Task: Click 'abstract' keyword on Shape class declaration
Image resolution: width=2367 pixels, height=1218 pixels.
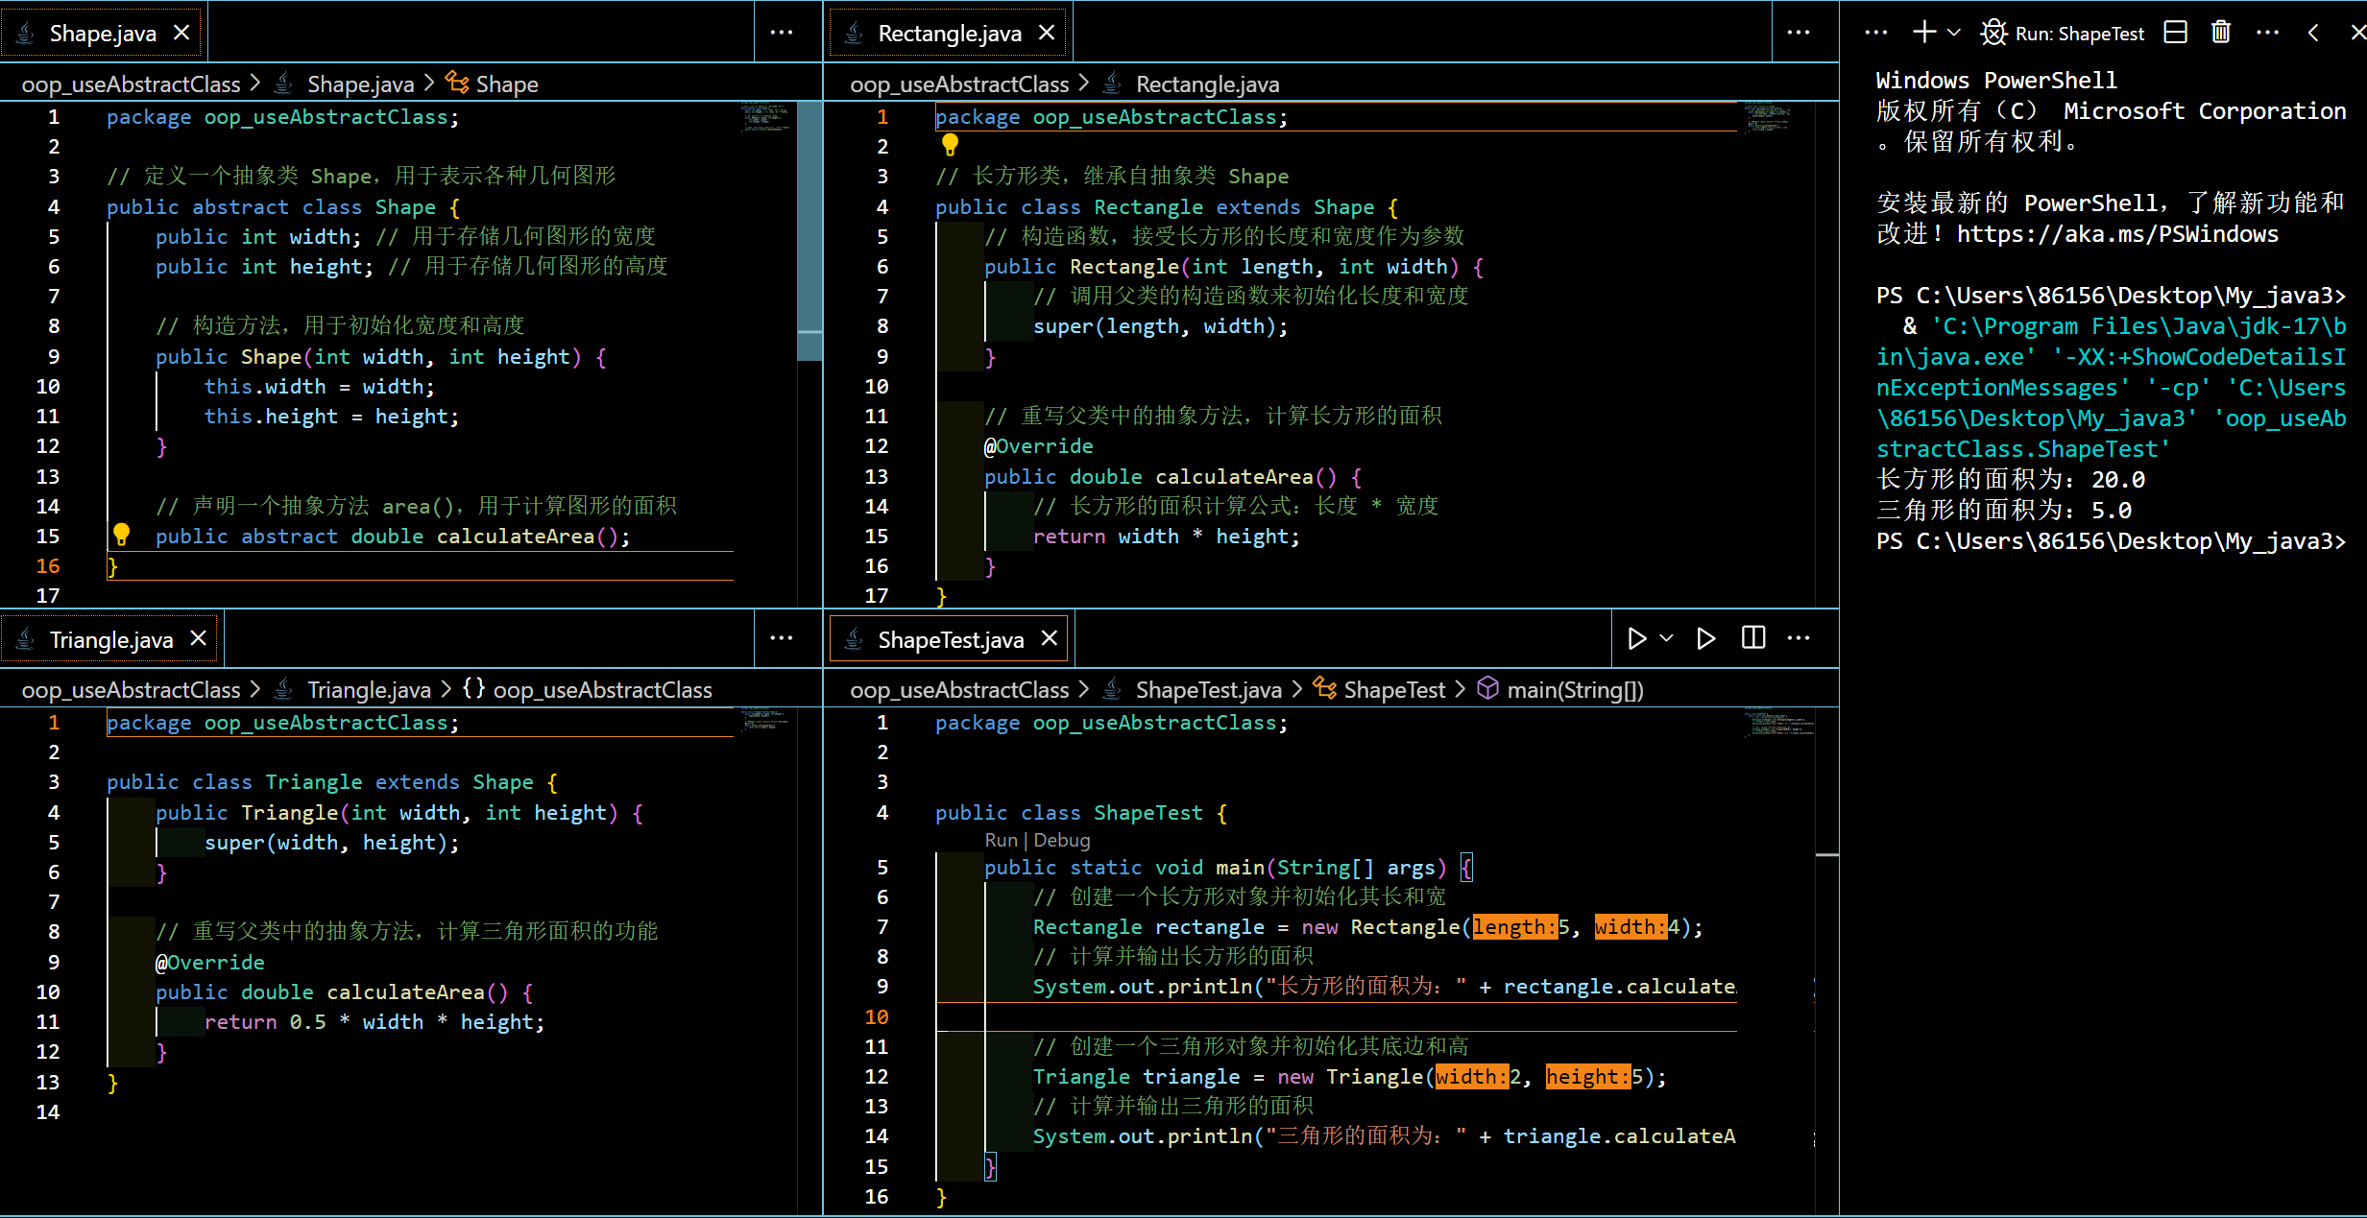Action: pyautogui.click(x=240, y=207)
